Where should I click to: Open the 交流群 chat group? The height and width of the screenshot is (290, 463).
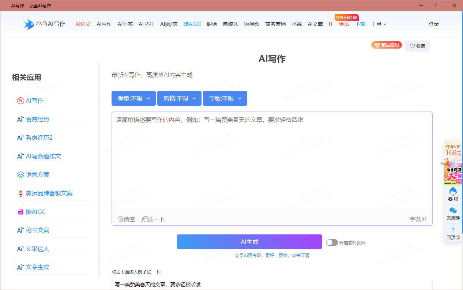(x=453, y=214)
